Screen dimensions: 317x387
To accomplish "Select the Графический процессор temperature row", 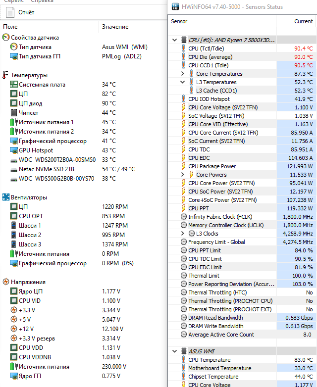I will 84,141.
